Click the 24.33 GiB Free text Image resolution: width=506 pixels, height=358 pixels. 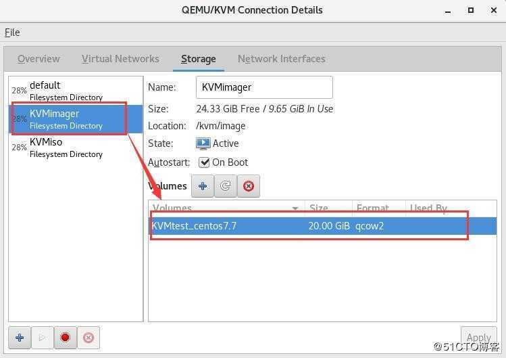pyautogui.click(x=228, y=109)
